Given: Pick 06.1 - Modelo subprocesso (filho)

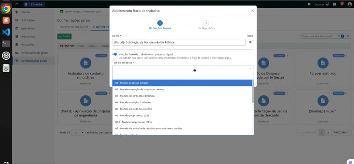Looking at the screenshot, I should tap(182, 122).
